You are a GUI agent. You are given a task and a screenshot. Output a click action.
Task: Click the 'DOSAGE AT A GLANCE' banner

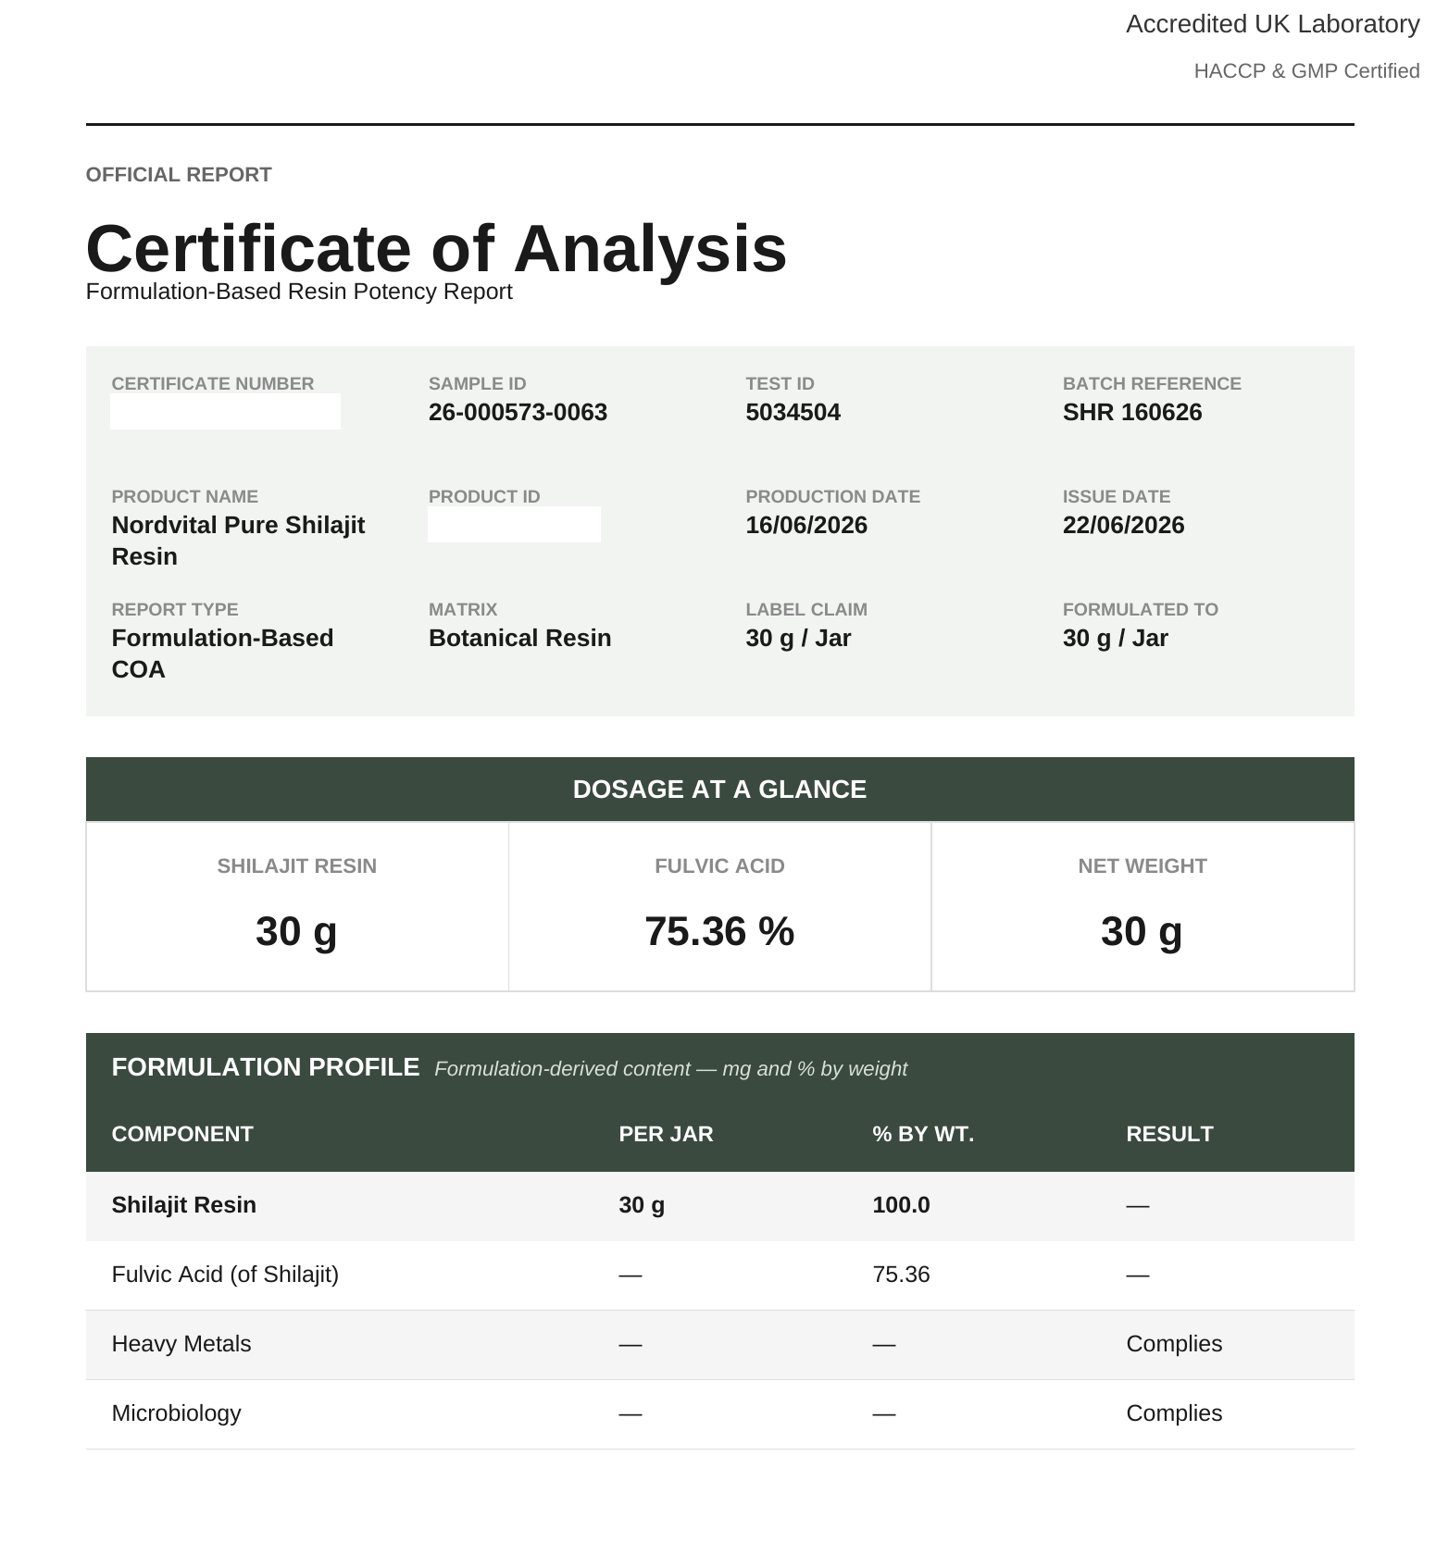click(719, 790)
